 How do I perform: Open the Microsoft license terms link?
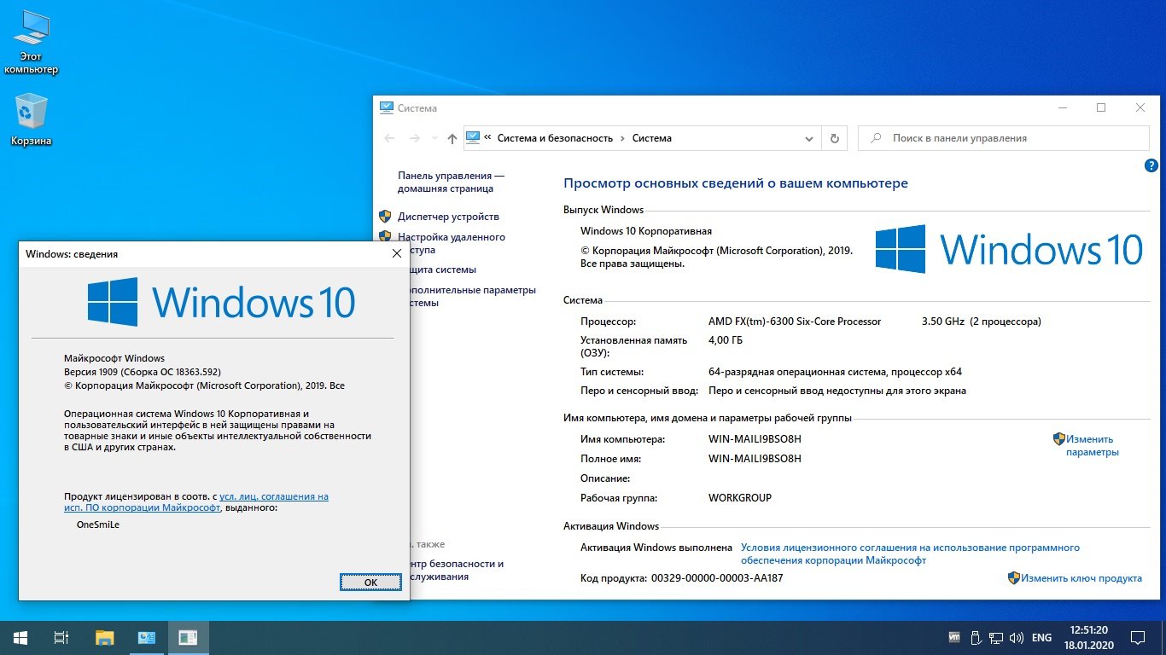pos(910,554)
